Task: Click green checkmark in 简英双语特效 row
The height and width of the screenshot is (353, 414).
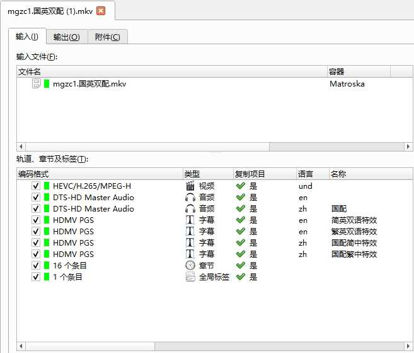Action: pos(241,220)
